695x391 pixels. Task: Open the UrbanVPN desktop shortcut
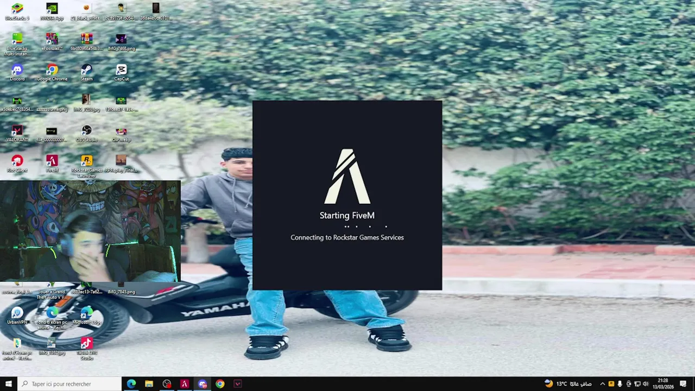17,316
